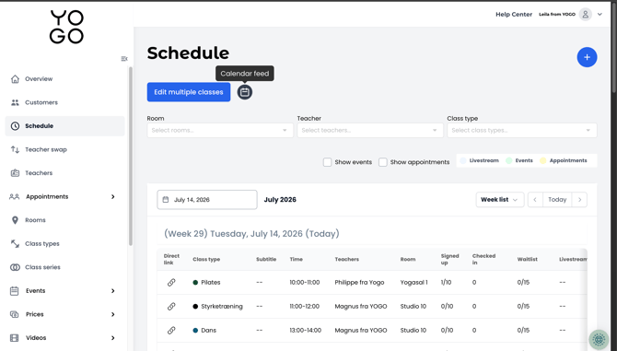Click the blue plus add button

pyautogui.click(x=587, y=57)
